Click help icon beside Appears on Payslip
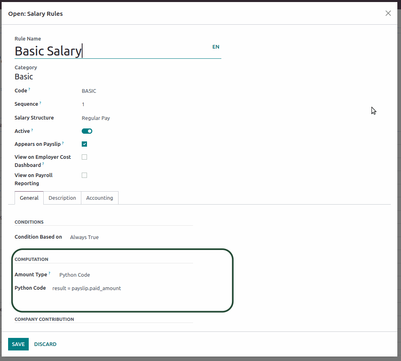This screenshot has width=401, height=361. (63, 143)
